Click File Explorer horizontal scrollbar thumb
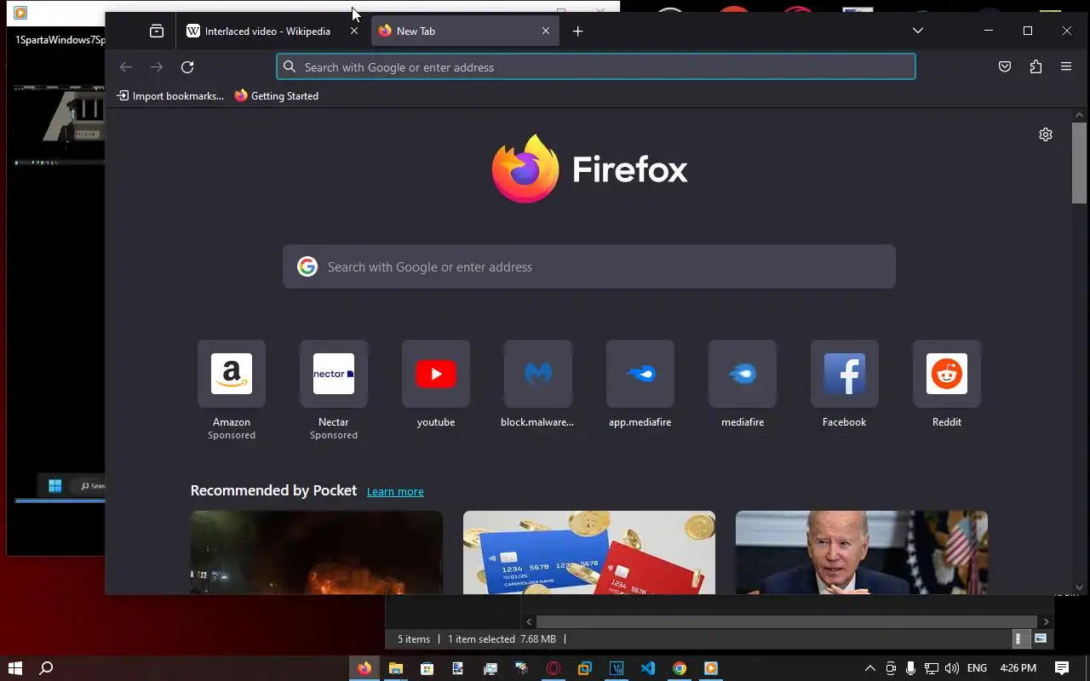The width and height of the screenshot is (1090, 681). tap(787, 621)
